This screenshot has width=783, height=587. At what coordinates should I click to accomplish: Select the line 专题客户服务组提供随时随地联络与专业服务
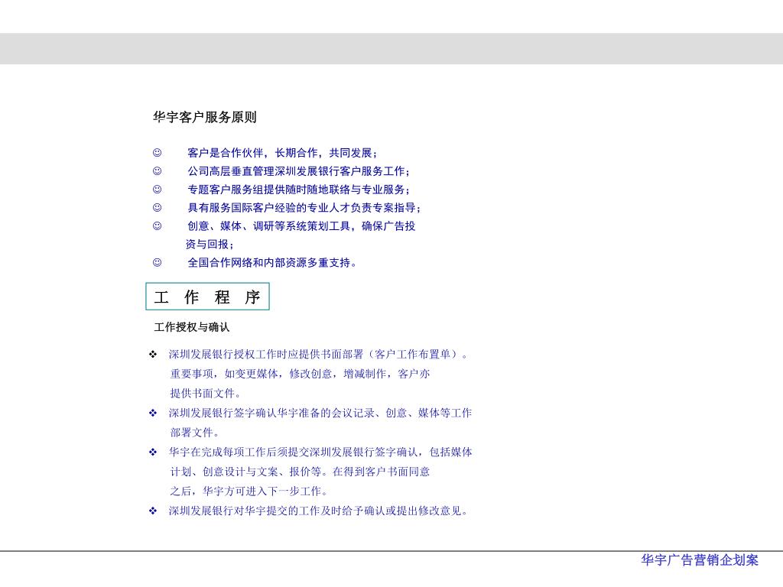coord(299,190)
